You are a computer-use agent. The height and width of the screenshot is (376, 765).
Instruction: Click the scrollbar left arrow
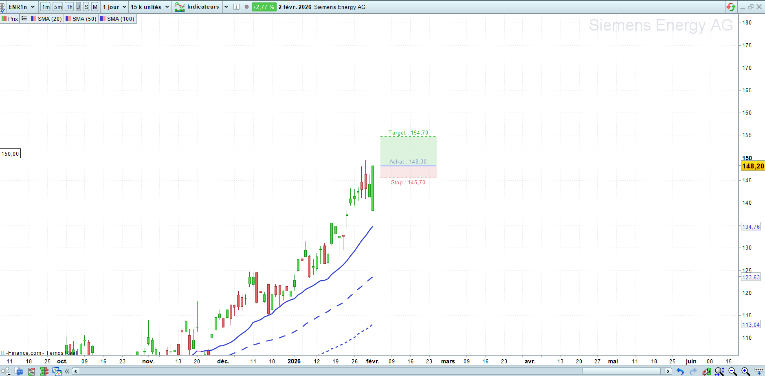click(x=76, y=371)
